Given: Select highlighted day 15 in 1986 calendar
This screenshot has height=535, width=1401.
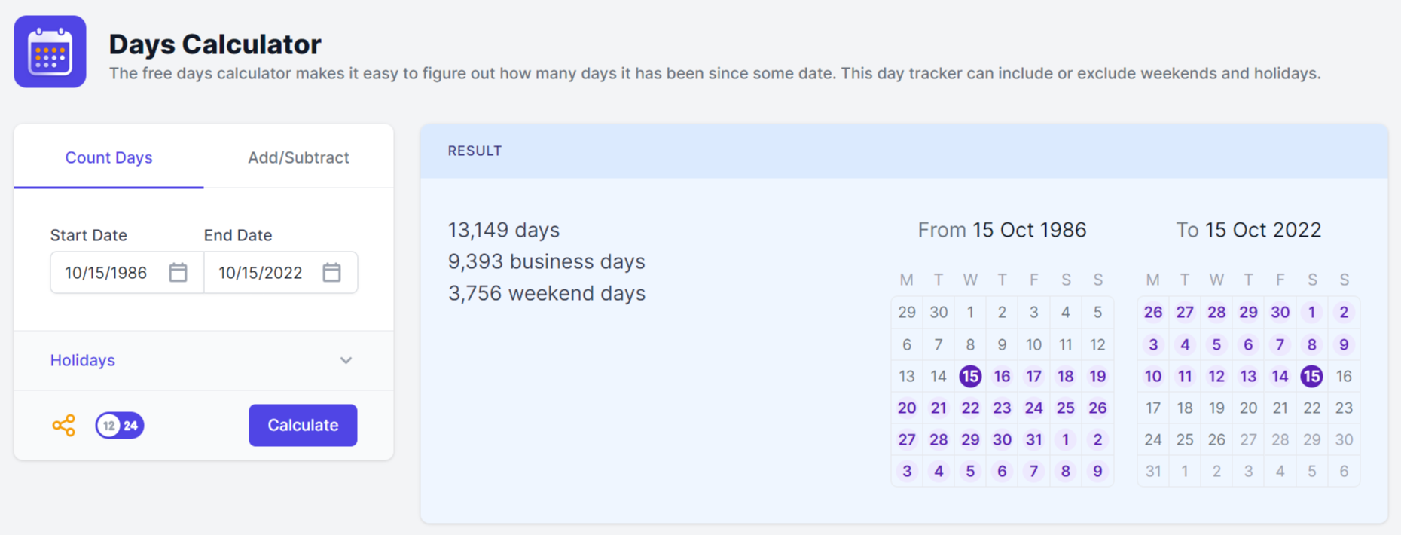Looking at the screenshot, I should [970, 376].
